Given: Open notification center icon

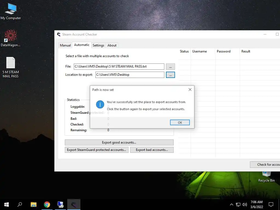Looking at the screenshot, I should pyautogui.click(x=271, y=205).
